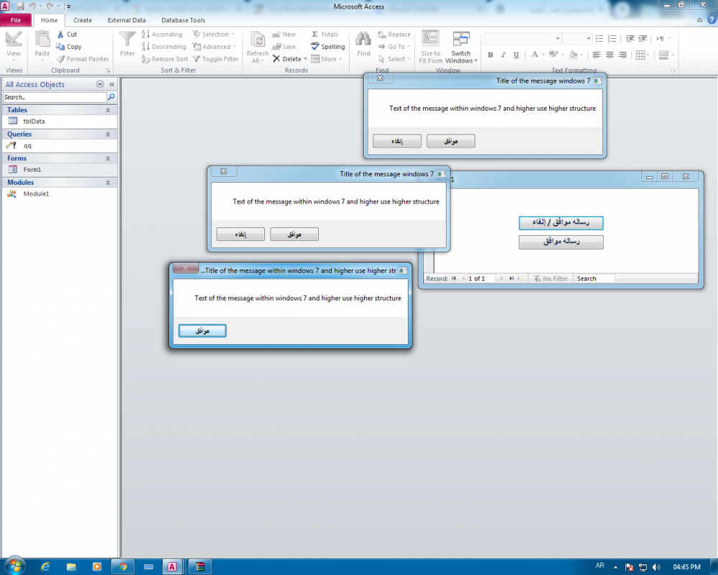The height and width of the screenshot is (575, 718).
Task: Toggle the numbered list button
Action: [612, 39]
